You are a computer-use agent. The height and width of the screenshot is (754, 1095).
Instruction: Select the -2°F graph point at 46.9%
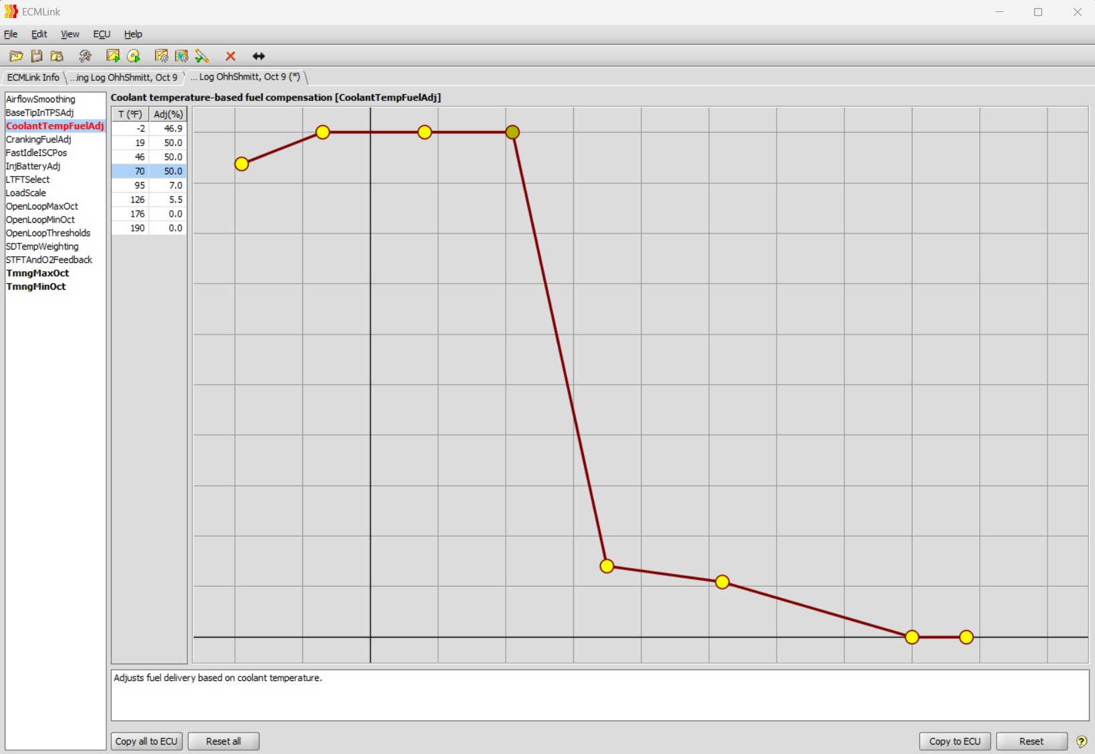pos(241,164)
